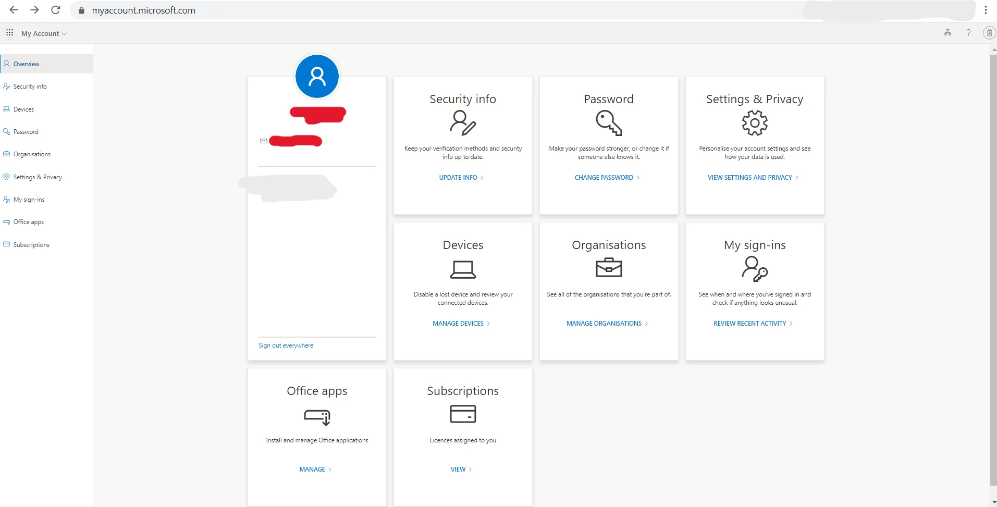Click the Security info card person-pencil icon

tap(463, 123)
